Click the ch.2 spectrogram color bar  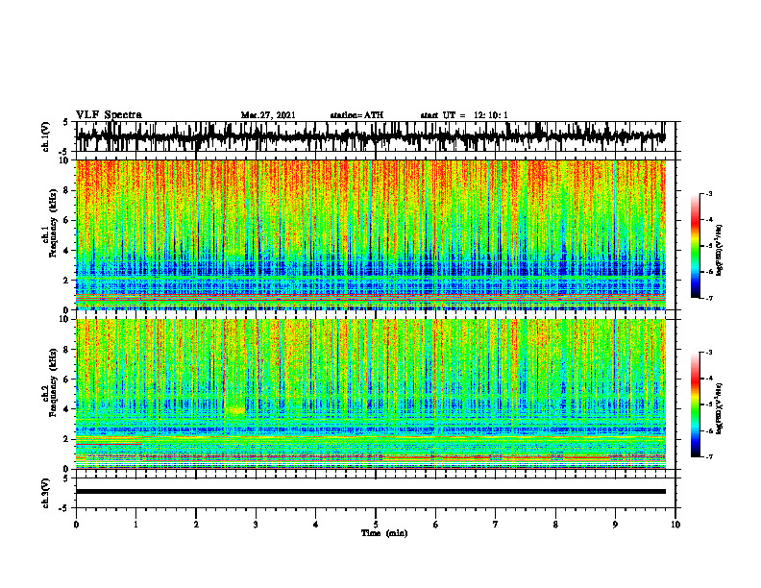tap(696, 404)
